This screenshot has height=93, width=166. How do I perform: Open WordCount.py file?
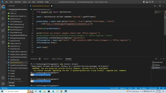tap(15, 79)
